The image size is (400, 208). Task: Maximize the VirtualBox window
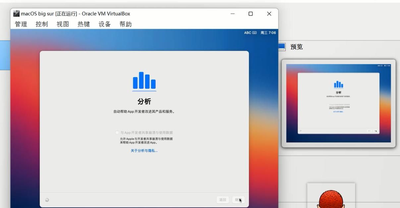(x=251, y=14)
